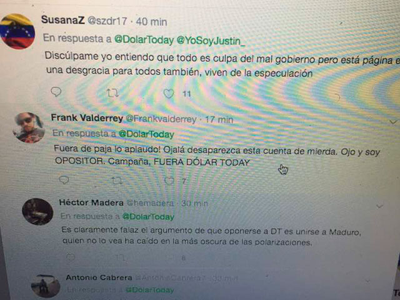This screenshot has width=400, height=300.
Task: Open Antonio Cabrera's profile name
Action: (x=99, y=277)
